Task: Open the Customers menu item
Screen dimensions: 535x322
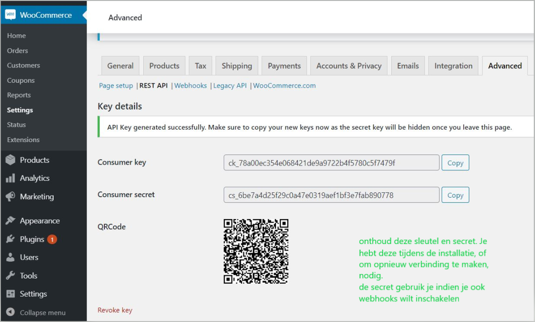Action: [x=23, y=65]
